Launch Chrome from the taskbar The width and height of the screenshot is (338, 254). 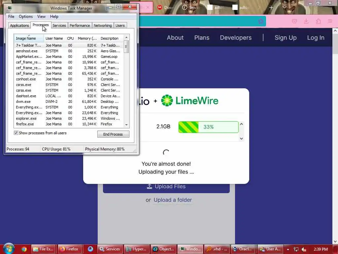pos(24,249)
